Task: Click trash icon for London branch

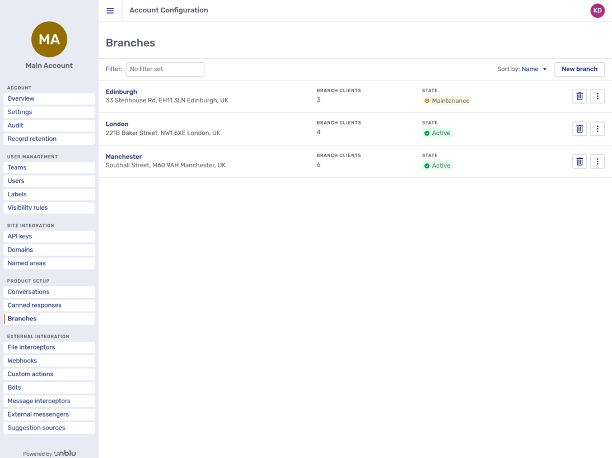Action: click(x=580, y=129)
